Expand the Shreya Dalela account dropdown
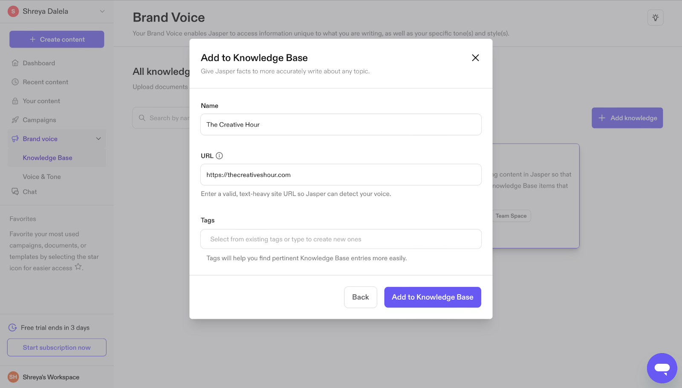This screenshot has width=682, height=388. (102, 11)
